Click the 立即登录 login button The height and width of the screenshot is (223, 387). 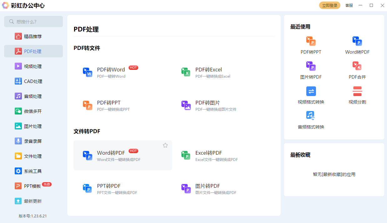pyautogui.click(x=330, y=5)
